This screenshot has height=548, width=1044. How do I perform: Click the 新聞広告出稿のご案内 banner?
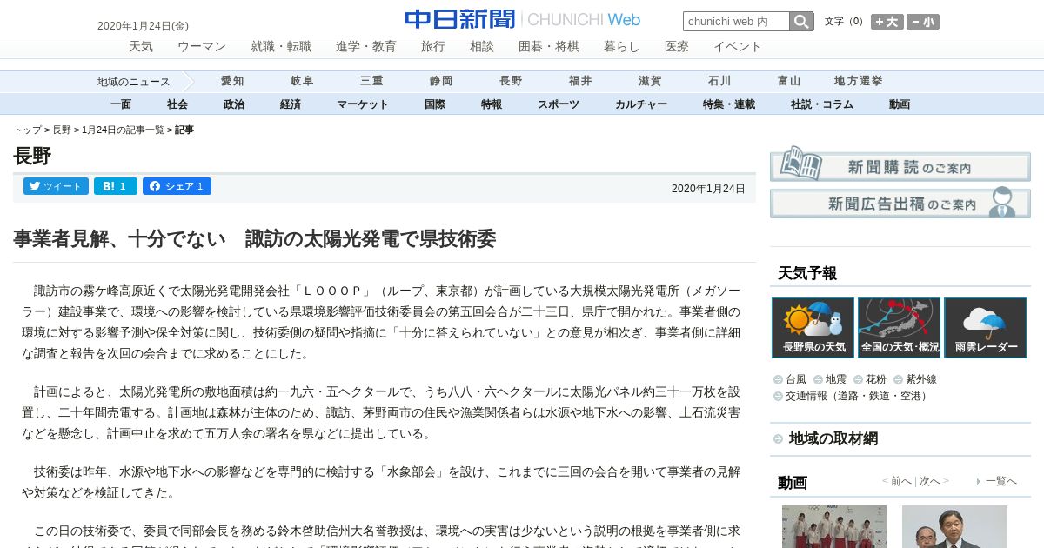click(900, 202)
